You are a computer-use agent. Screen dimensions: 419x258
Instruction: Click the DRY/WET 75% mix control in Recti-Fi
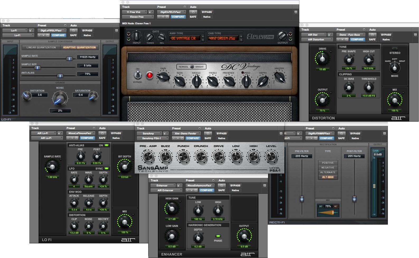(x=328, y=210)
